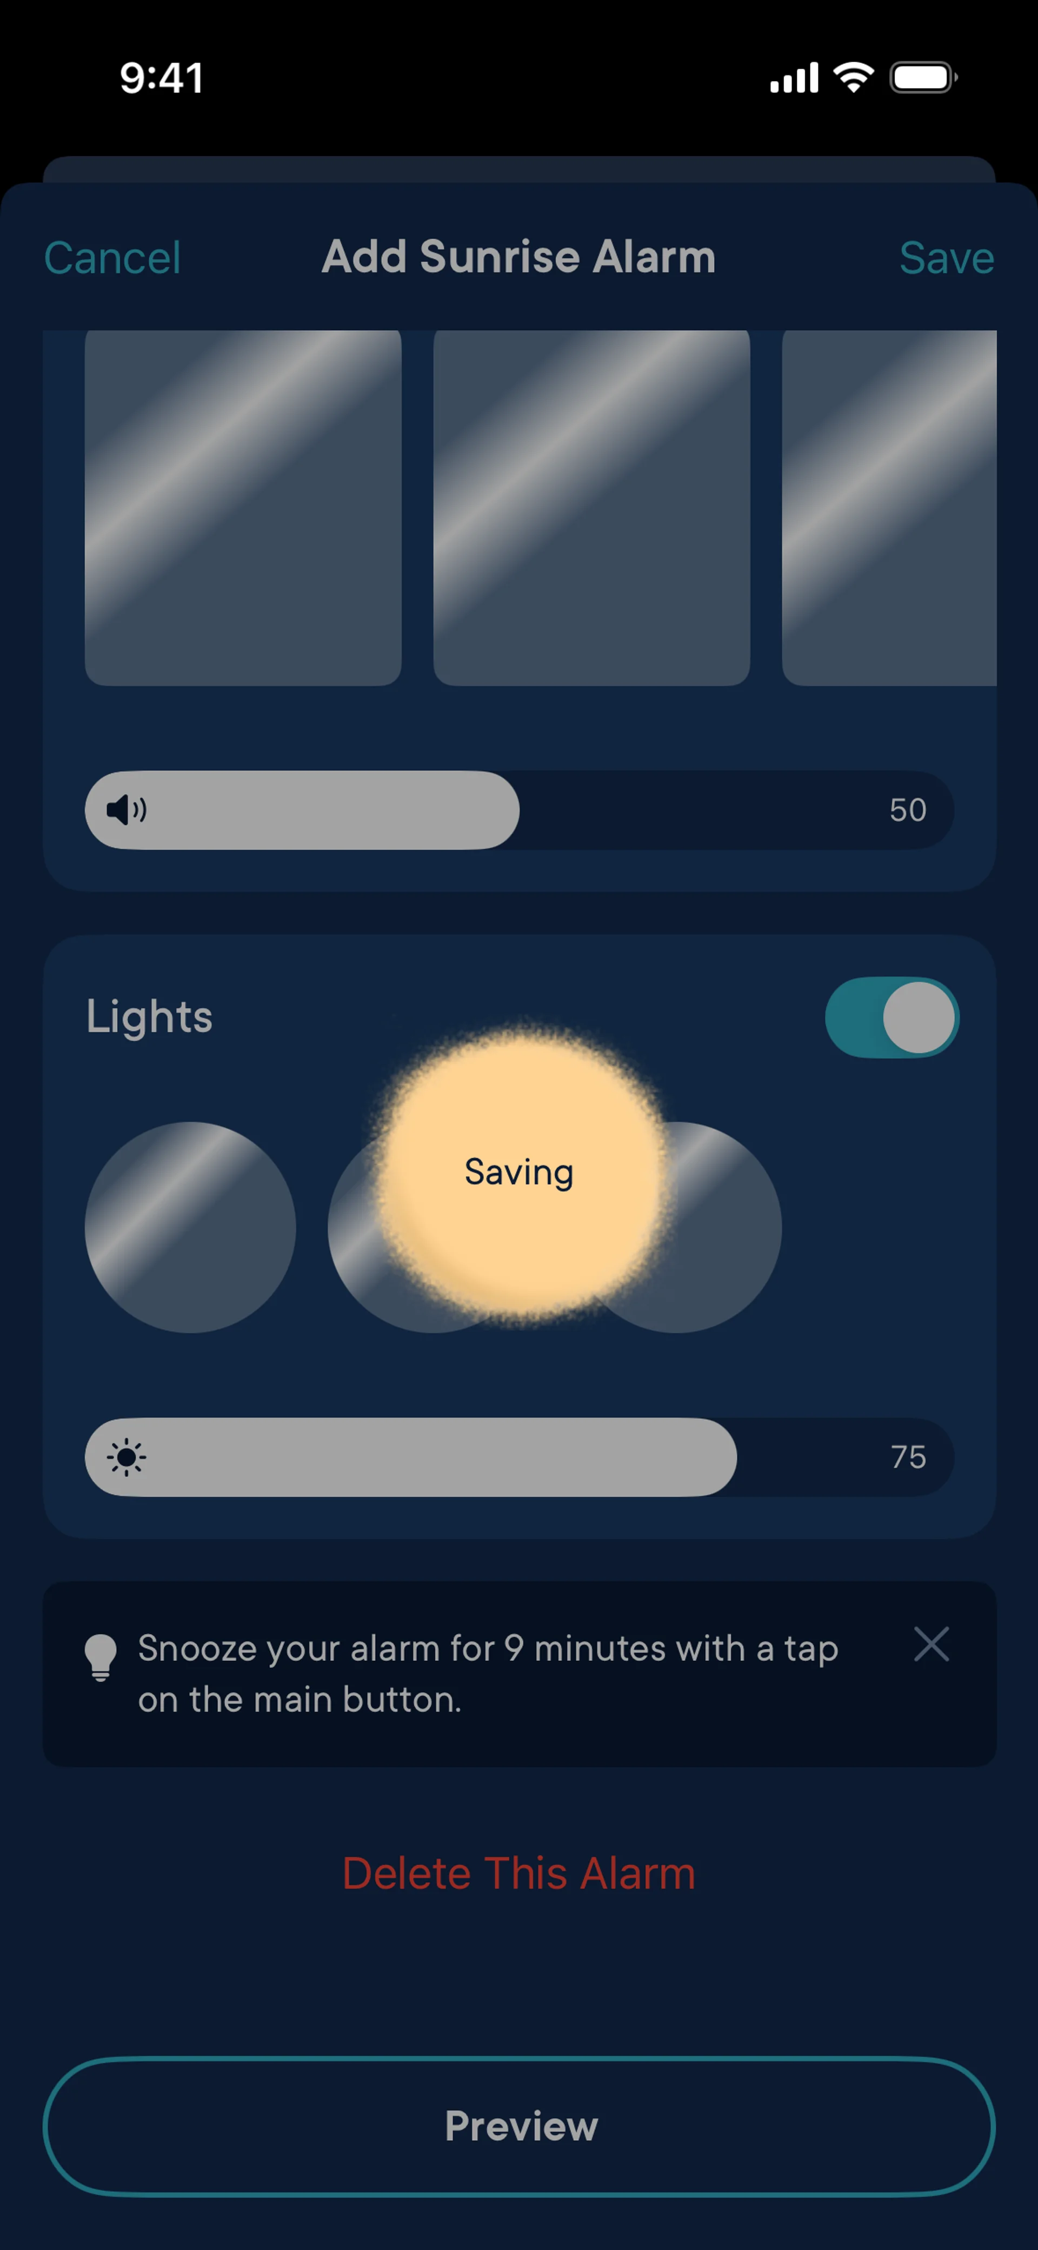Viewport: 1038px width, 2250px height.
Task: Choose the first light color circle
Action: [190, 1227]
